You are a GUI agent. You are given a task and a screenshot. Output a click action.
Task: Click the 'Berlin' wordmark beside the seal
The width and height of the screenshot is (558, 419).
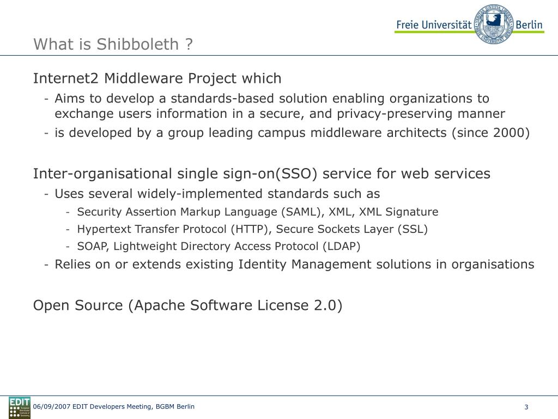[529, 25]
